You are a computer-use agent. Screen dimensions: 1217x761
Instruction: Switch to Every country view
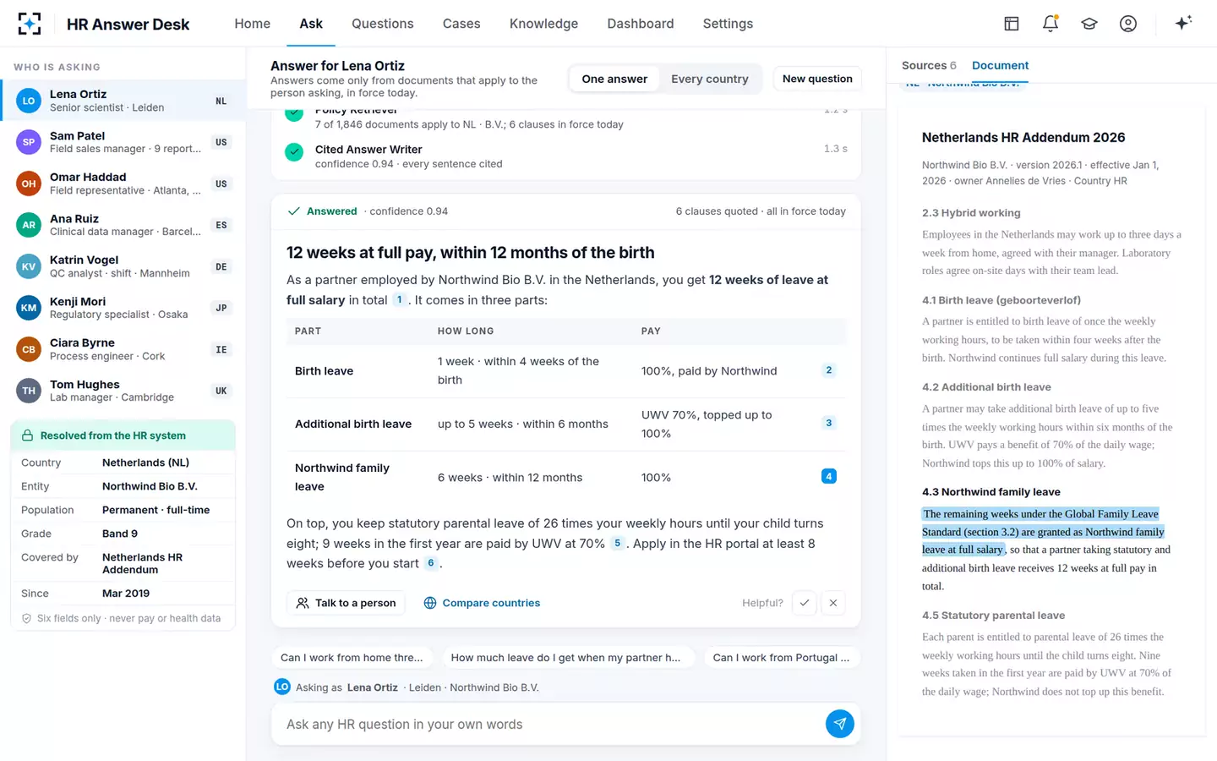(x=710, y=79)
